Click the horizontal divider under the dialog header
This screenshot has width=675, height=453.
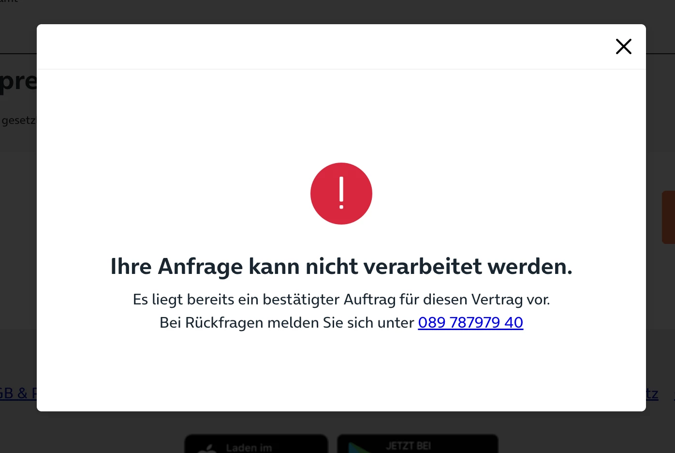click(341, 69)
